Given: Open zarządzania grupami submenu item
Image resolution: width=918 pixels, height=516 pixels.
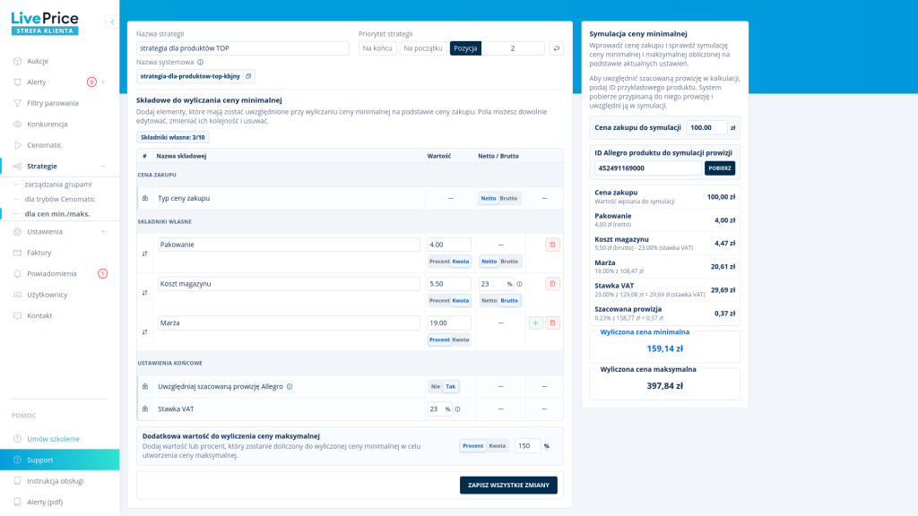Looking at the screenshot, I should [x=58, y=185].
